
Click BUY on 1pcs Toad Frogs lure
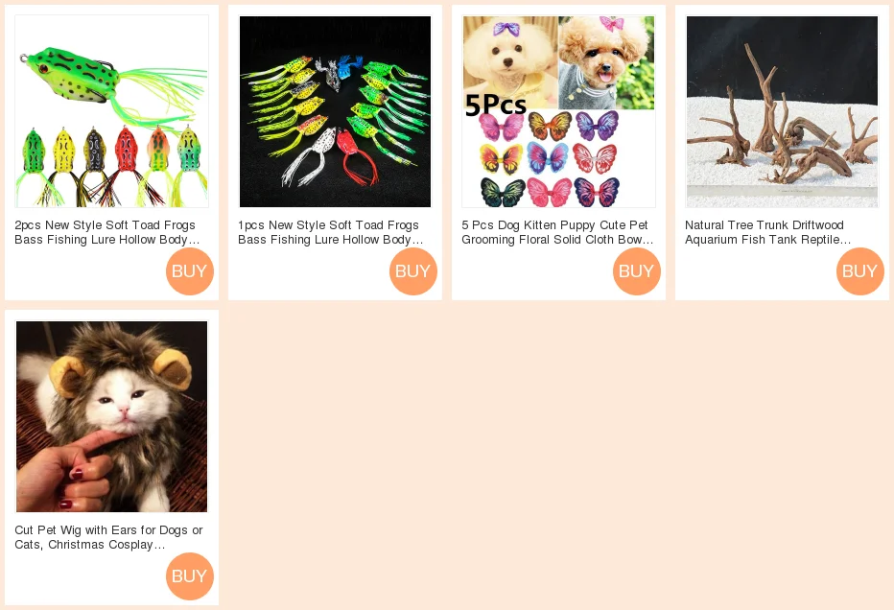pyautogui.click(x=413, y=271)
